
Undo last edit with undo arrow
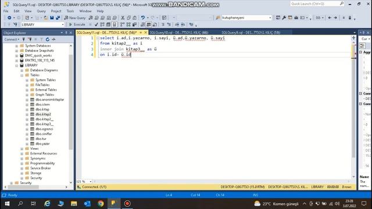(143, 18)
